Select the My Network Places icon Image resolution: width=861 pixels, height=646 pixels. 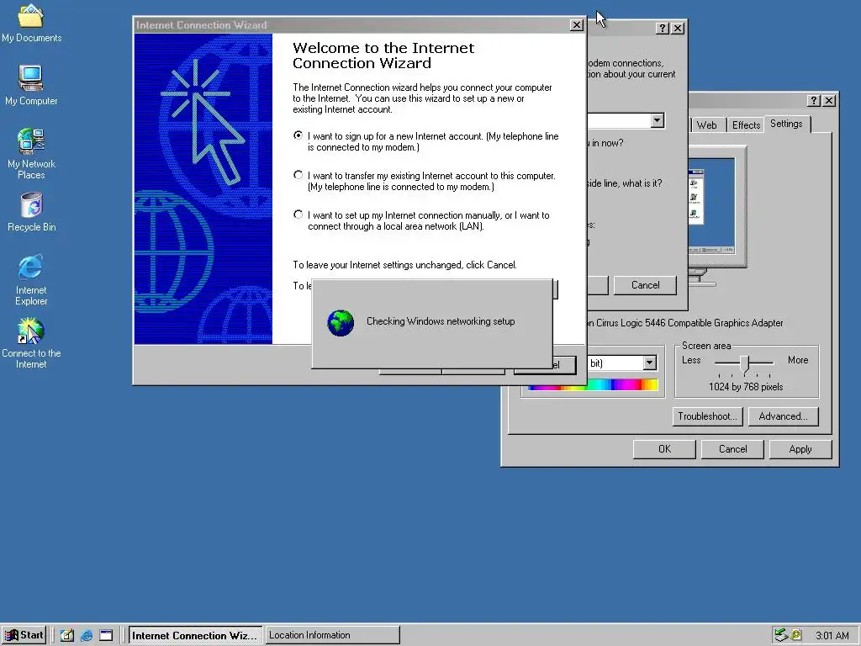31,154
